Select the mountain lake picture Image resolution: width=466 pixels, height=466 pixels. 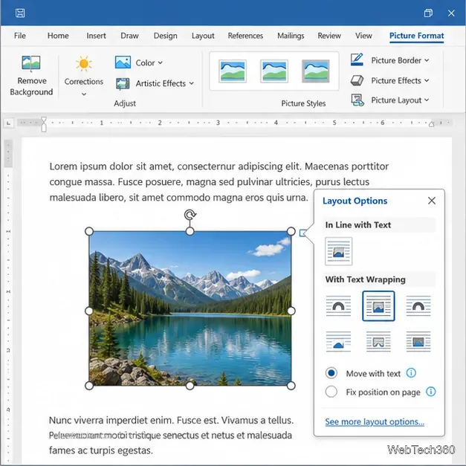point(190,308)
